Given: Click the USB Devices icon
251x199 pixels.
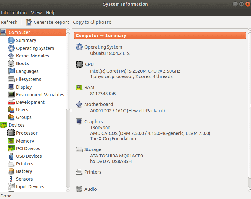Looking at the screenshot, I should click(11, 156).
